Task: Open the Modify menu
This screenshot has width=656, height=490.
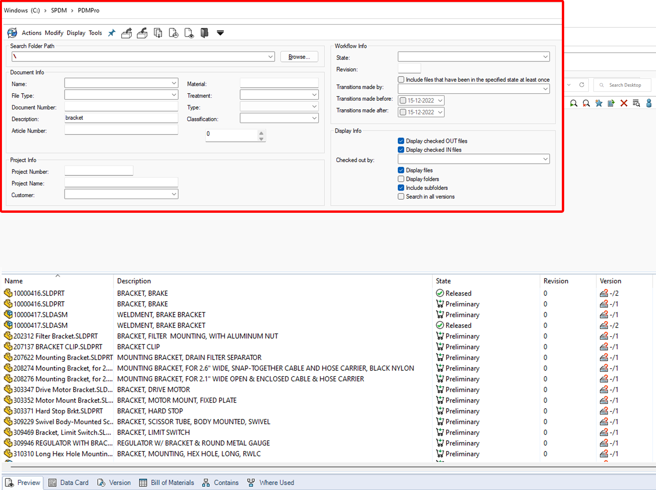Action: pos(54,33)
